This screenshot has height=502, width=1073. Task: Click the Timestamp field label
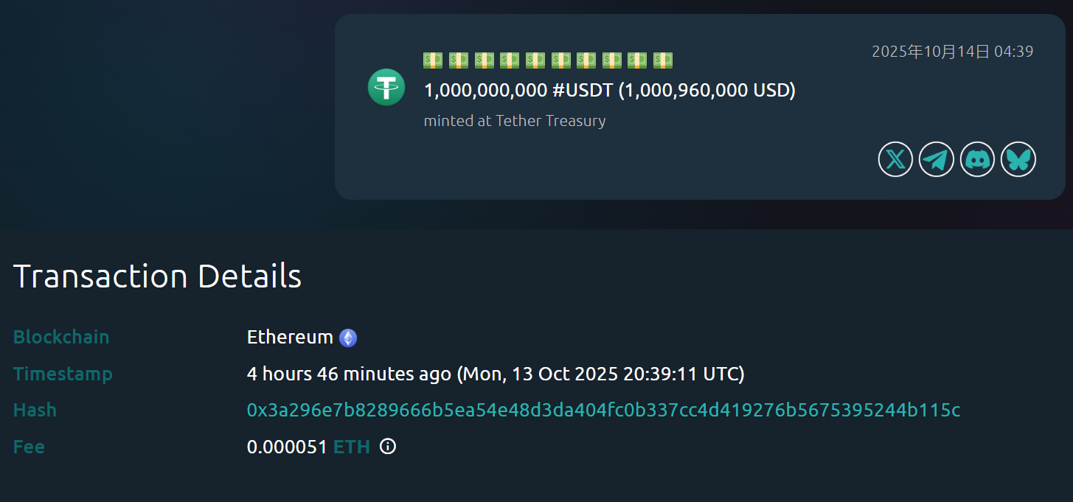tap(63, 374)
